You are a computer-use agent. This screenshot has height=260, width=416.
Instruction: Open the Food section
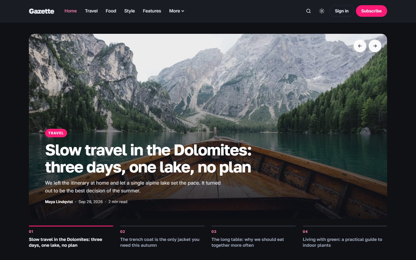pos(111,11)
